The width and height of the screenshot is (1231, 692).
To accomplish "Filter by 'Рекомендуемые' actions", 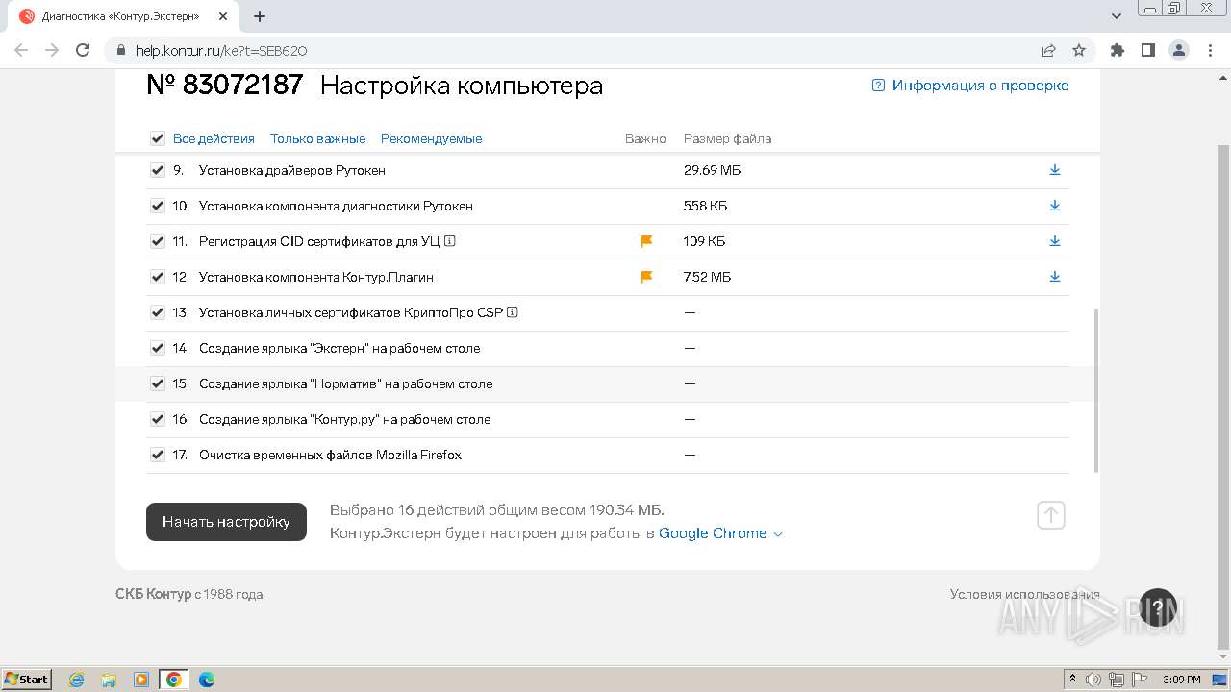I will coord(431,138).
